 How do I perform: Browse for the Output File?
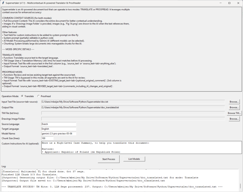[x=234, y=107]
